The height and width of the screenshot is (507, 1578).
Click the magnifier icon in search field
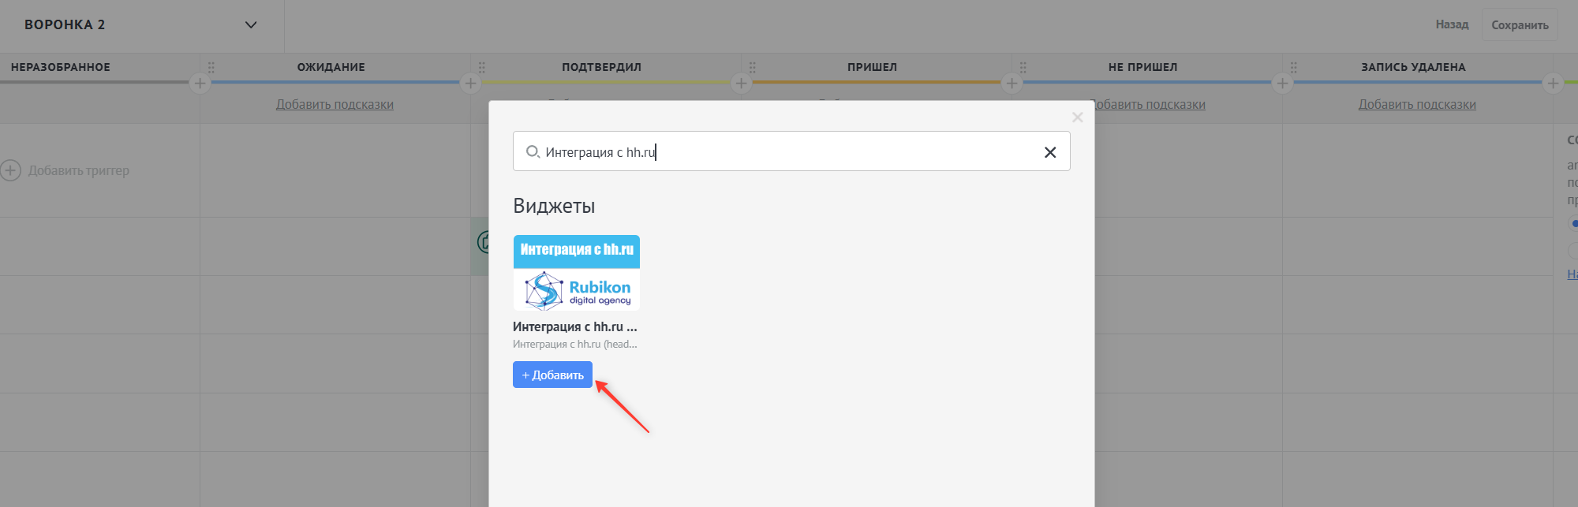[x=533, y=151]
